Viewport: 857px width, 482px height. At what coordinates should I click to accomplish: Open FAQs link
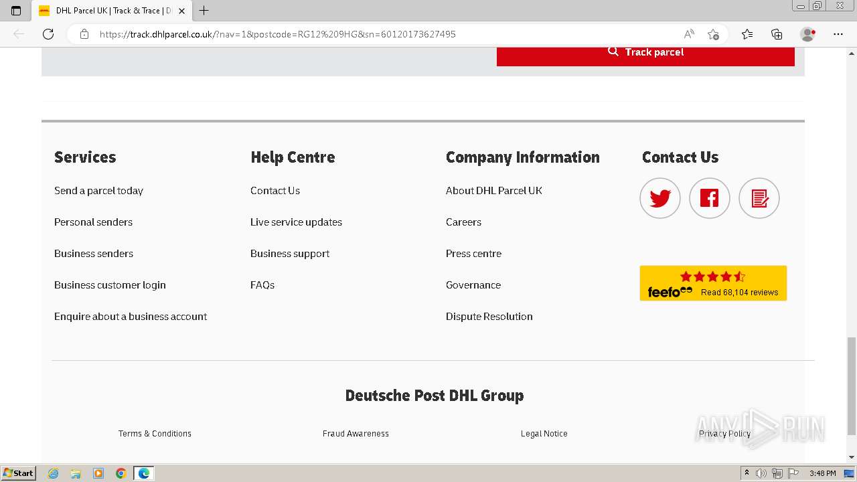262,285
